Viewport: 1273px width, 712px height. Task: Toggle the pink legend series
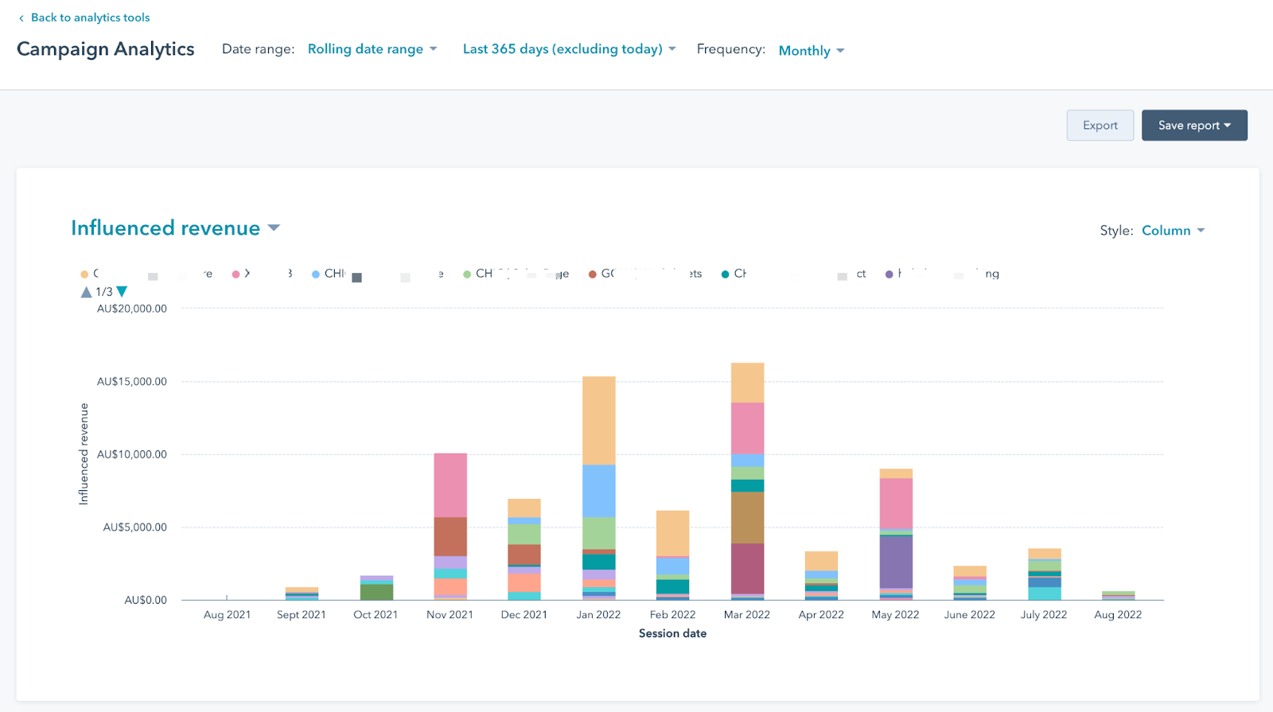[x=236, y=274]
